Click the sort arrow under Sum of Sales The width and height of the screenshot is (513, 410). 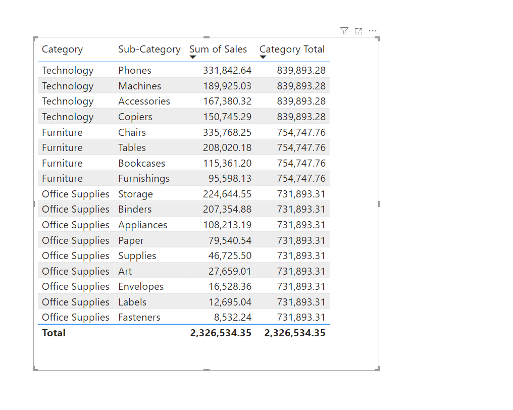[x=192, y=57]
